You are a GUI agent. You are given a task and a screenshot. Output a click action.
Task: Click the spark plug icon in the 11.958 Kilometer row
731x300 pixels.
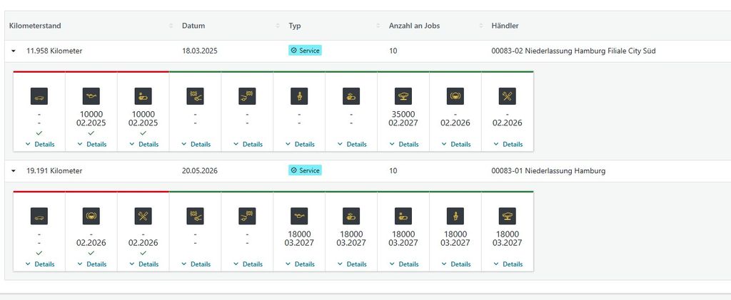(x=299, y=96)
